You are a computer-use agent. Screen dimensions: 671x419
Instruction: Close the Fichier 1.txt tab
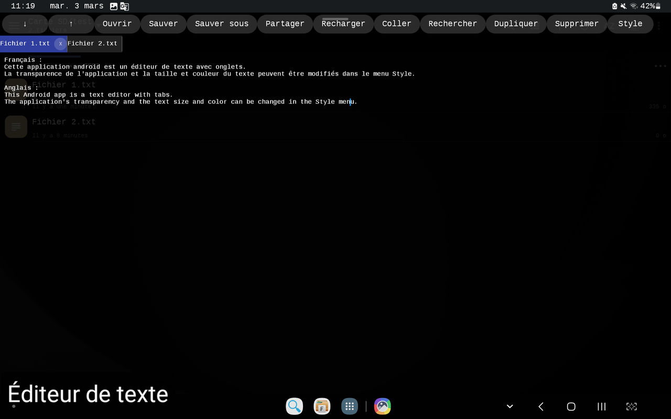point(60,44)
